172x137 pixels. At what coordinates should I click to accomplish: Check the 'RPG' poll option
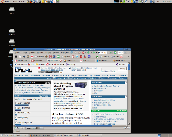16,117
